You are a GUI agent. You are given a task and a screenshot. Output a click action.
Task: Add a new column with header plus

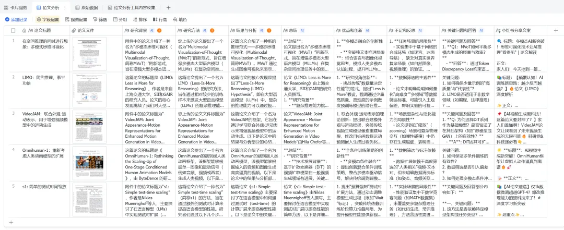click(x=555, y=31)
